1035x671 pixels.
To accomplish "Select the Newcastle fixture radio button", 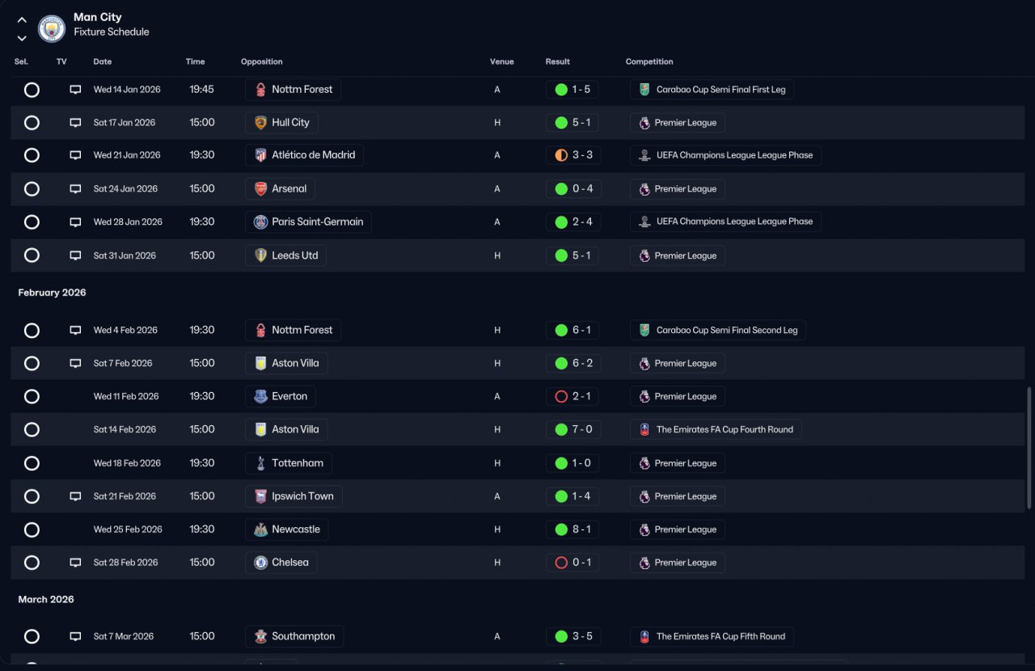I will (32, 530).
